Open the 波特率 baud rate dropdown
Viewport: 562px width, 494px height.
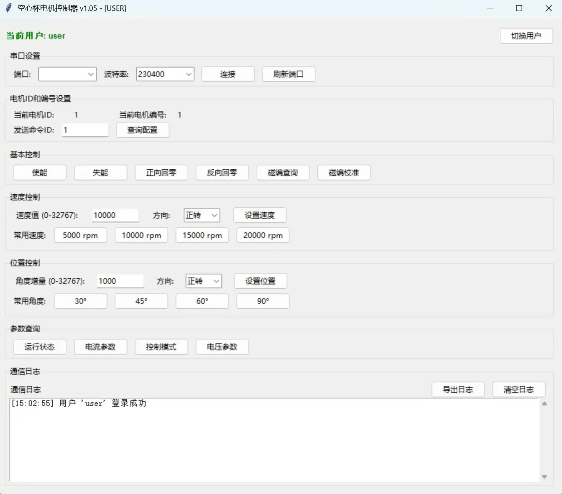[x=165, y=74]
